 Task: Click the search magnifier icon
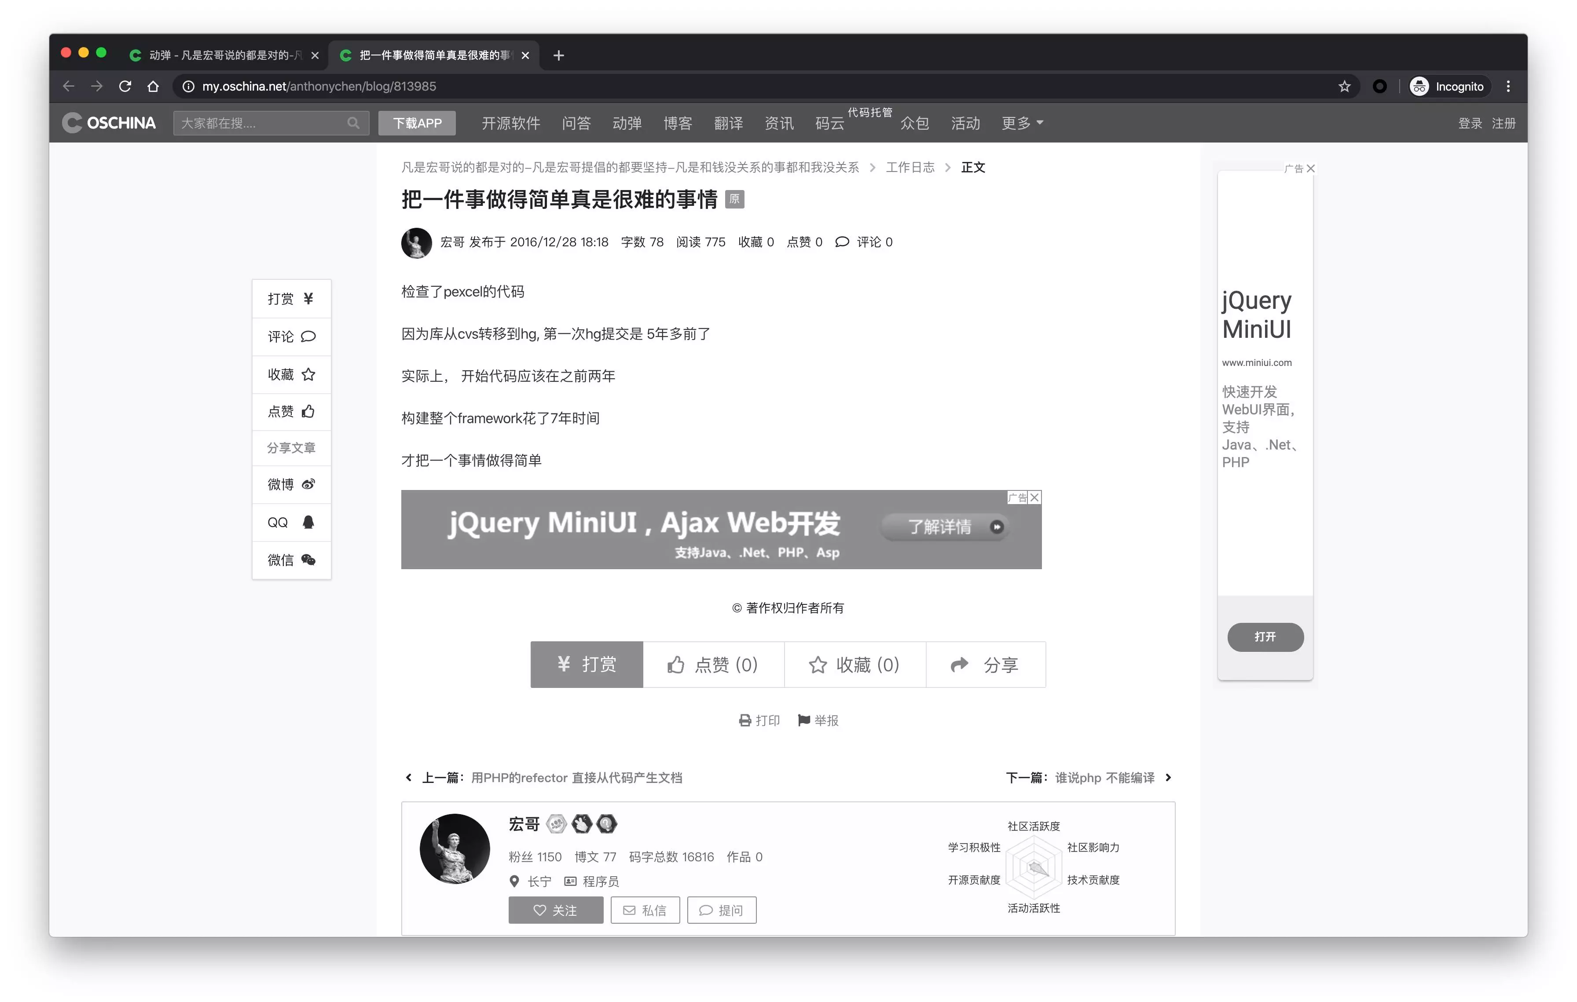click(353, 123)
